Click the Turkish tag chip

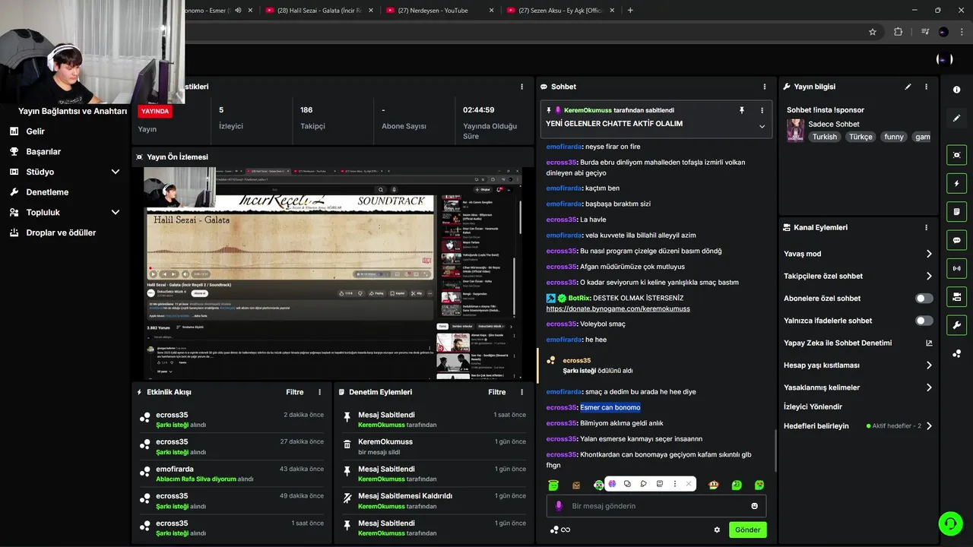click(x=824, y=137)
